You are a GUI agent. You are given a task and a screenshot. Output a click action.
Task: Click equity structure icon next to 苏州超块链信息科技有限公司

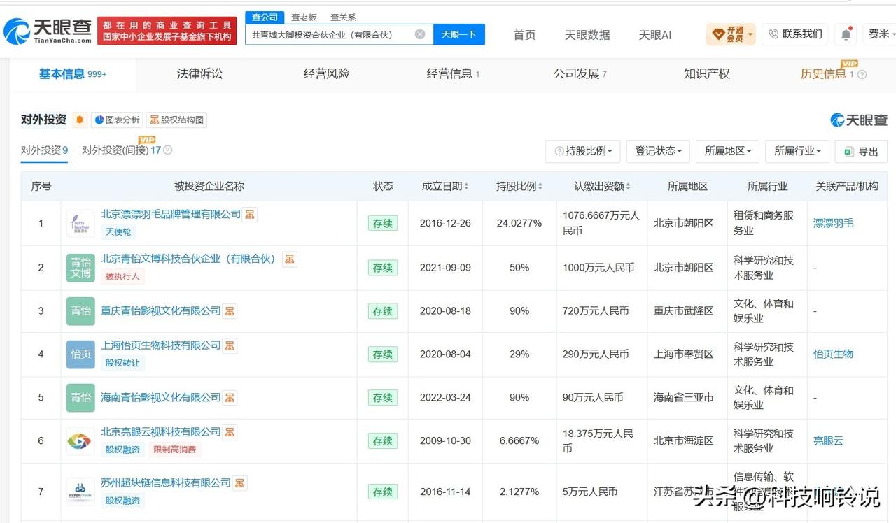coord(239,483)
